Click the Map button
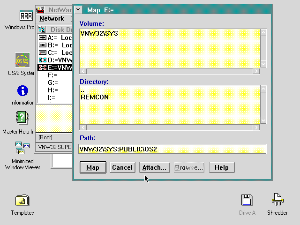 (x=93, y=167)
